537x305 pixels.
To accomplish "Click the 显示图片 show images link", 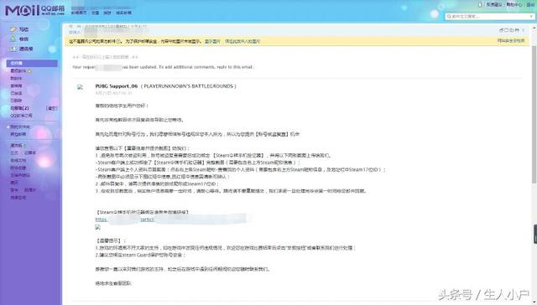I will [x=212, y=41].
